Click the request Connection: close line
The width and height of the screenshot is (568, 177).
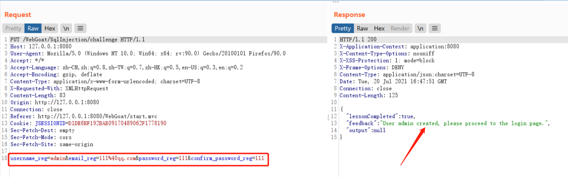36,109
